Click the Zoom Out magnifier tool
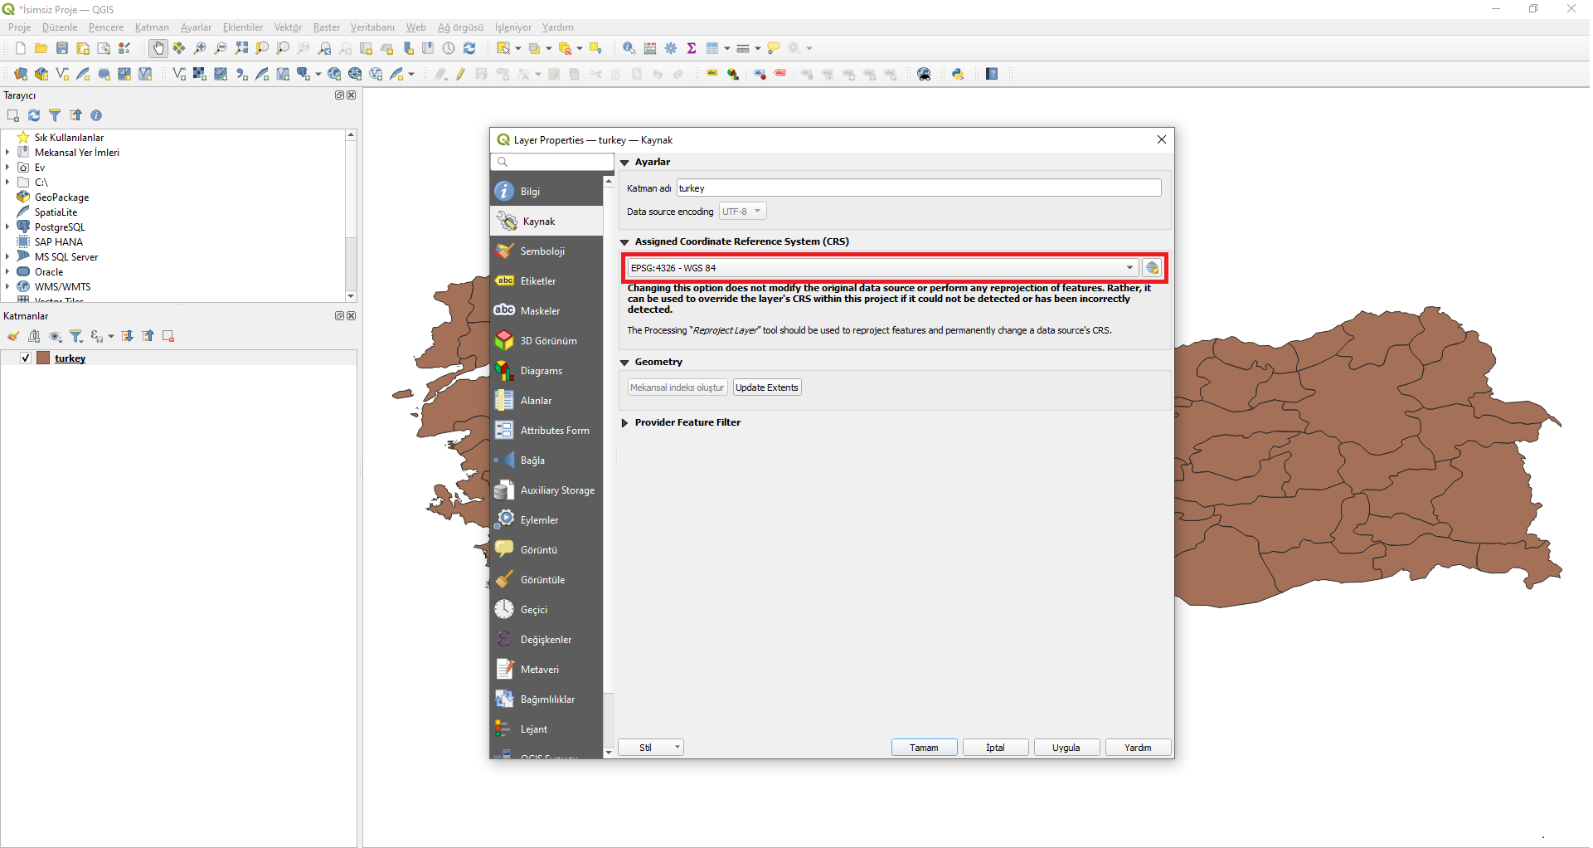The width and height of the screenshot is (1593, 848). pyautogui.click(x=221, y=48)
